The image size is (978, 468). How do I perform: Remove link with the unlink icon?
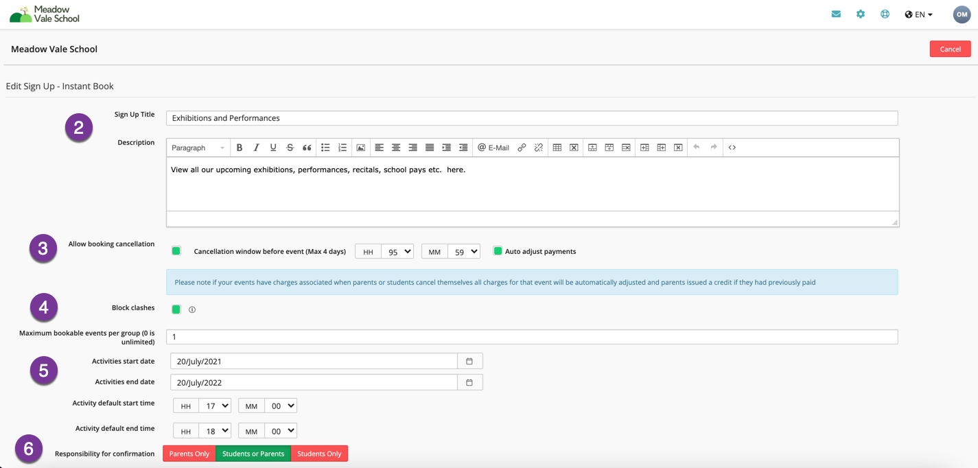539,148
